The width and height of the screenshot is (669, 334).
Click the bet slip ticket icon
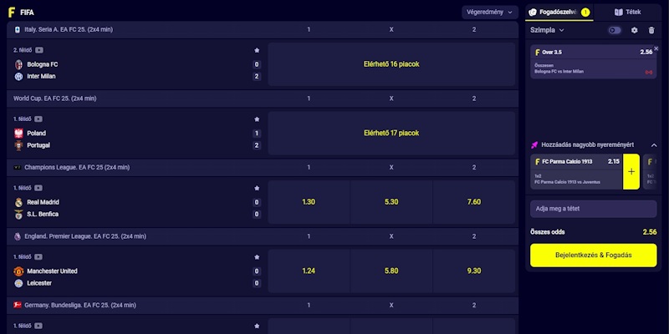533,13
